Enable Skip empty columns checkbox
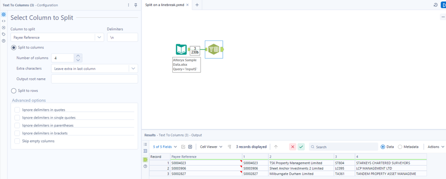 17,141
